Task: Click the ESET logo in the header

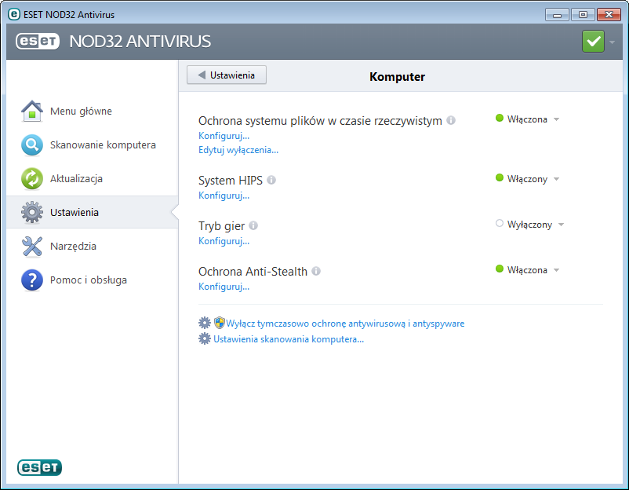Action: pyautogui.click(x=38, y=42)
